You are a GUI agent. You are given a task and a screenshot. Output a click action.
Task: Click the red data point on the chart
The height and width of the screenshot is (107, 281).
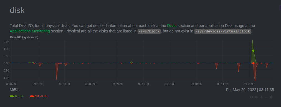(x=253, y=63)
